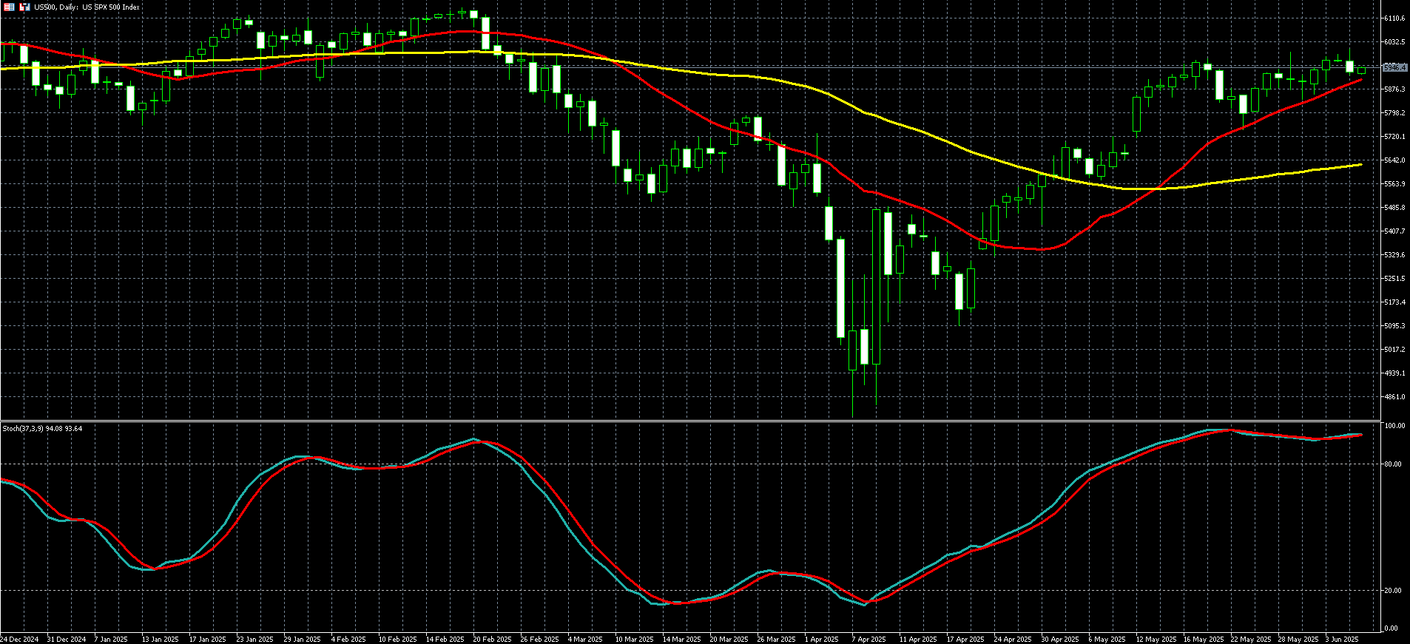The height and width of the screenshot is (644, 1410).
Task: Click the 5798.2 price scale label
Action: (x=1394, y=113)
